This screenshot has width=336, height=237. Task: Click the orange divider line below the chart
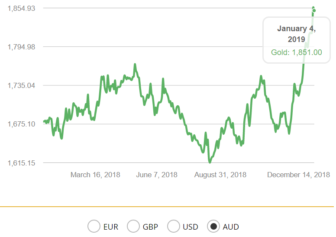click(167, 207)
